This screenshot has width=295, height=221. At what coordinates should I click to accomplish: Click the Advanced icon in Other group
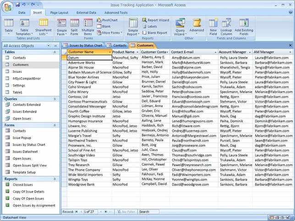[197, 27]
